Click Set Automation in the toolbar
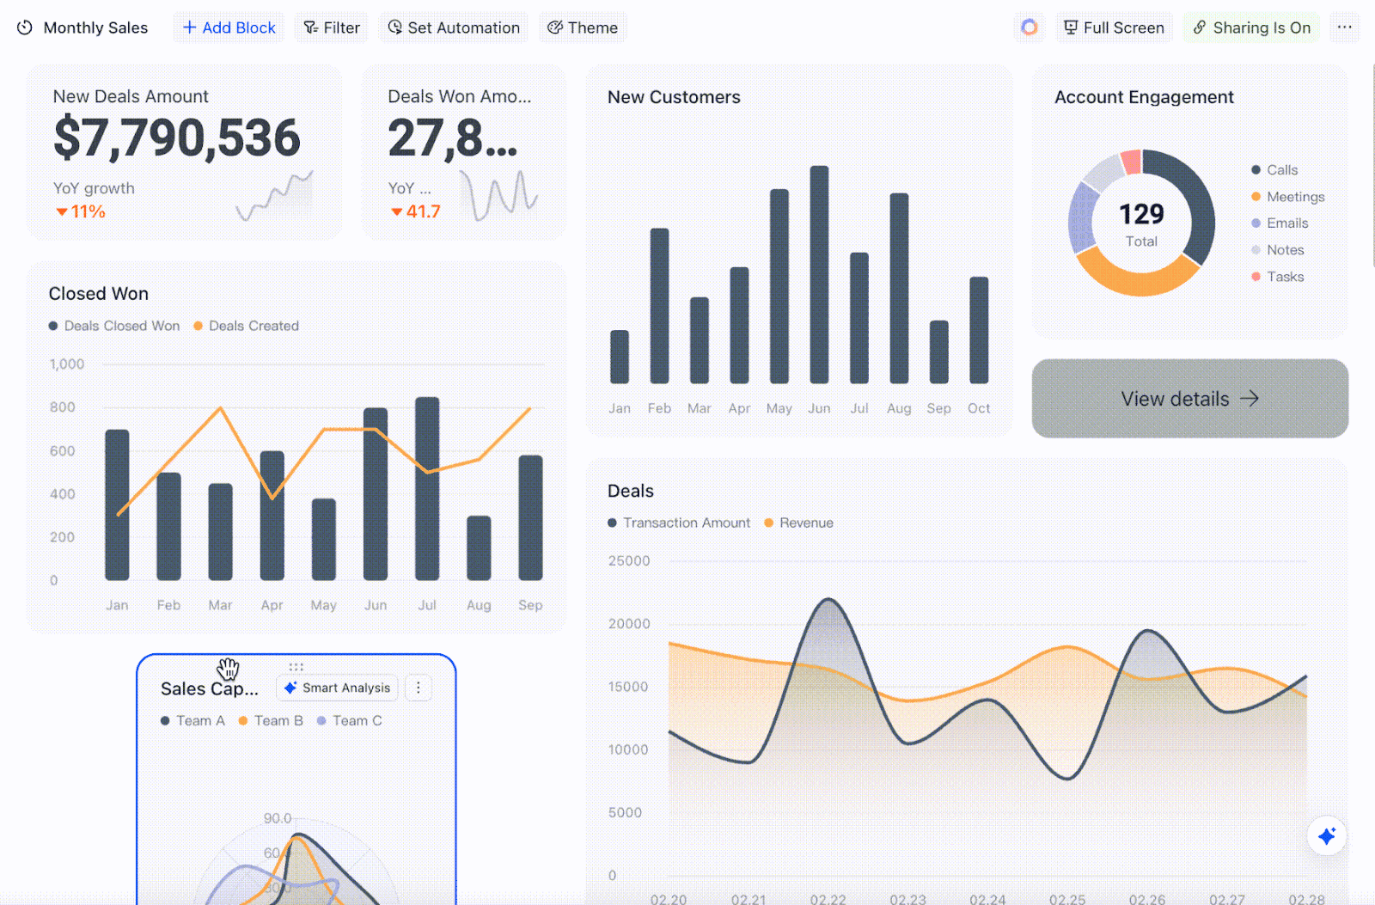 [453, 28]
